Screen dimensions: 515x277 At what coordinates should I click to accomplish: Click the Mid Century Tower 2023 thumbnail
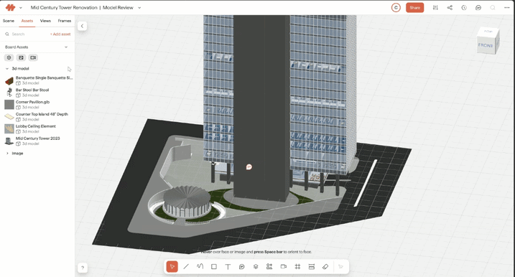[x=9, y=141]
